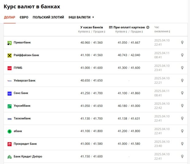190x164 pixels.
Task: Open the map pin for Банк Кредит Дніпро
Action: [x=182, y=156]
